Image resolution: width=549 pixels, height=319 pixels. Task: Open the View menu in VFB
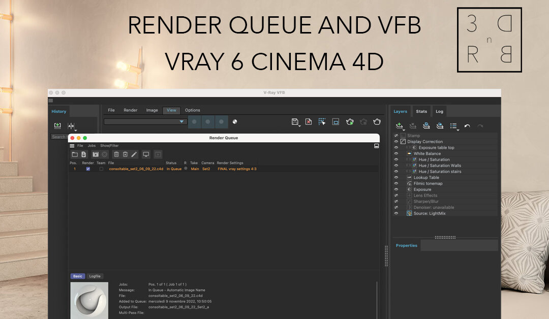click(172, 110)
